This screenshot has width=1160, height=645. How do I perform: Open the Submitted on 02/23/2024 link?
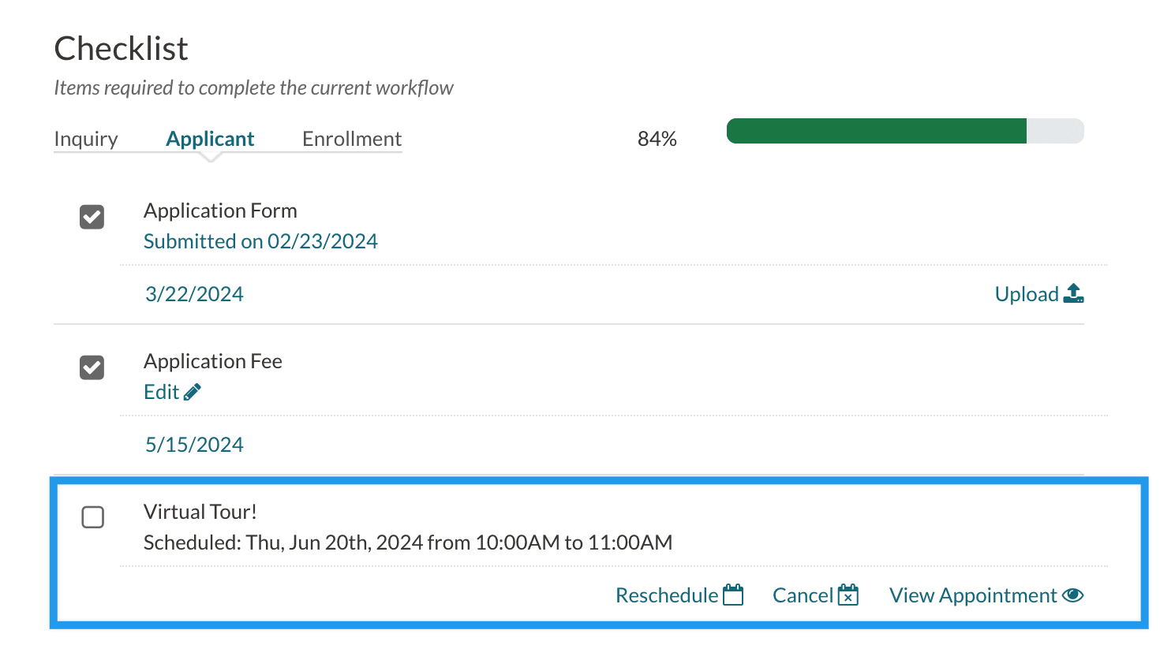point(260,241)
